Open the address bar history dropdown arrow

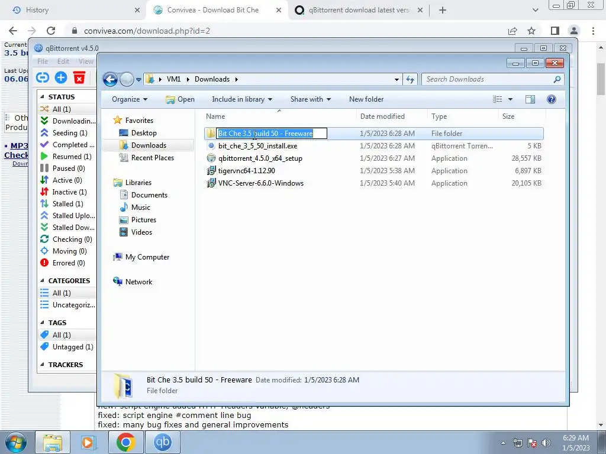[x=397, y=80]
